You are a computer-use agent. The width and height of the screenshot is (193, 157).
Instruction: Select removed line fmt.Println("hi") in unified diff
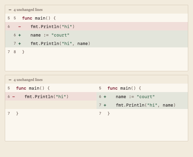coord(96,26)
